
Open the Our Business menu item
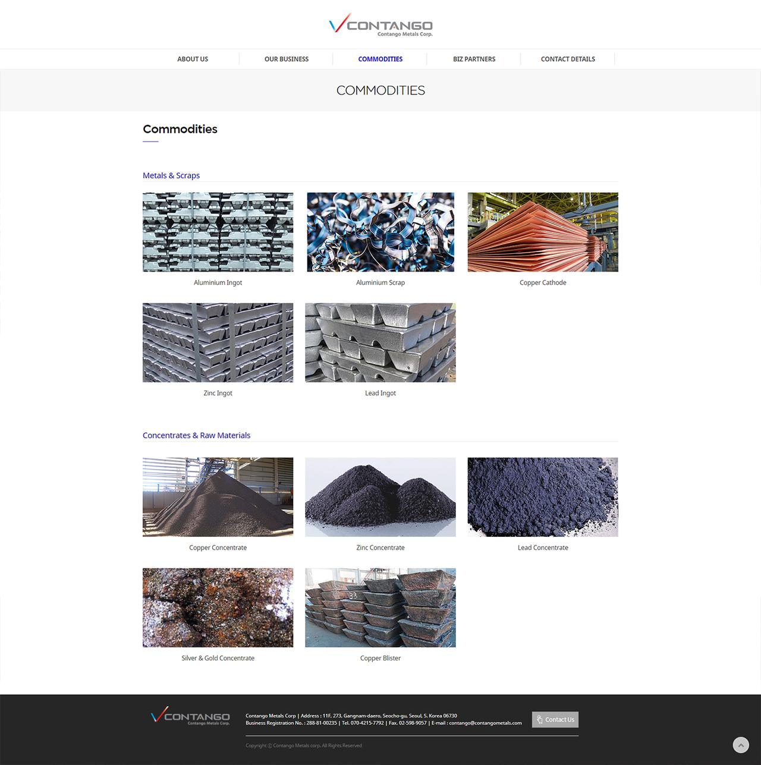click(x=287, y=59)
